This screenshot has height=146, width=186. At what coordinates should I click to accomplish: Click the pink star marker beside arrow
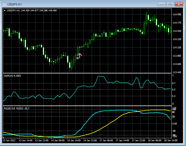(78, 58)
